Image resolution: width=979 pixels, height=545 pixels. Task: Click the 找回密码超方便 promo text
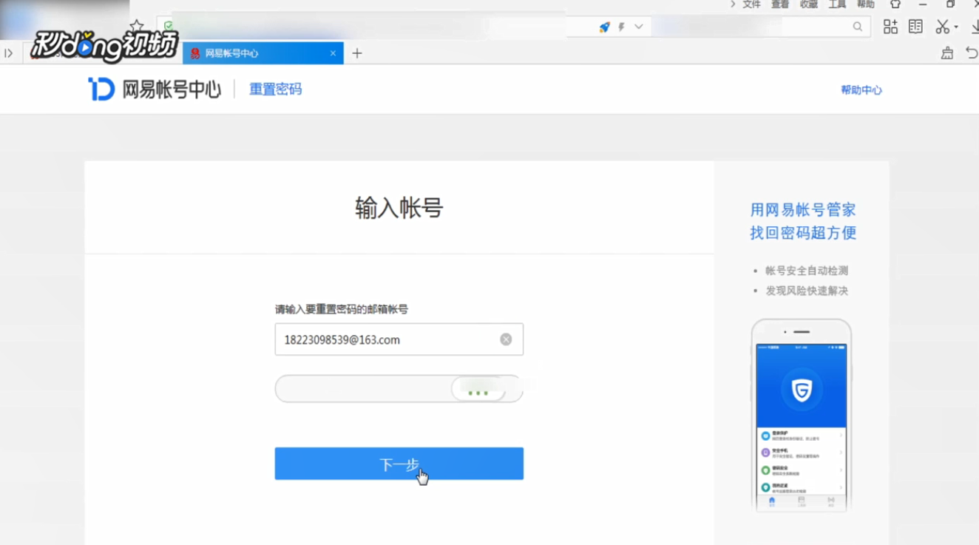click(803, 233)
